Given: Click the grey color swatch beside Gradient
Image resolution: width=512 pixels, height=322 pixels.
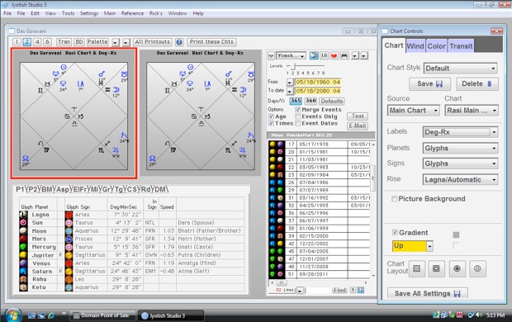Looking at the screenshot, I should coord(456,234).
